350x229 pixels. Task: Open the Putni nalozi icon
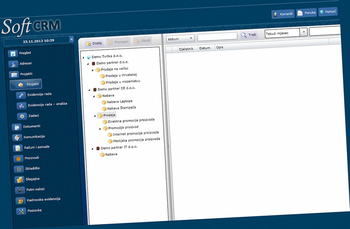[x=20, y=190]
